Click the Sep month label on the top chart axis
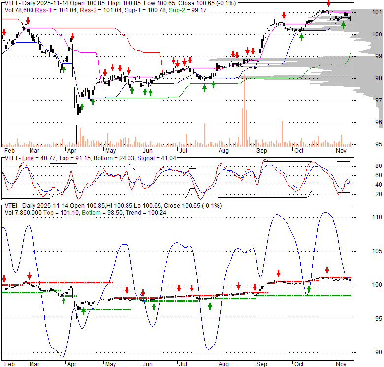Screen dimensions: 384x367 point(261,150)
